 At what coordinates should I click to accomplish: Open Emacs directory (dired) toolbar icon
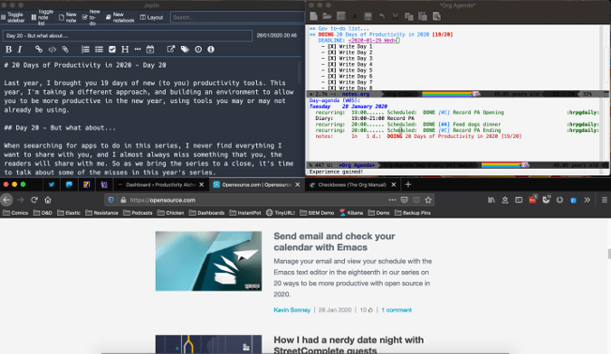pyautogui.click(x=341, y=16)
